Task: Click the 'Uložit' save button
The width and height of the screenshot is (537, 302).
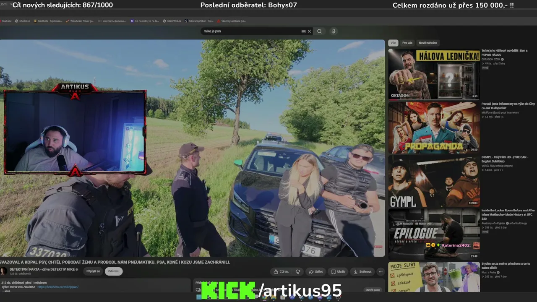Action: (x=338, y=271)
